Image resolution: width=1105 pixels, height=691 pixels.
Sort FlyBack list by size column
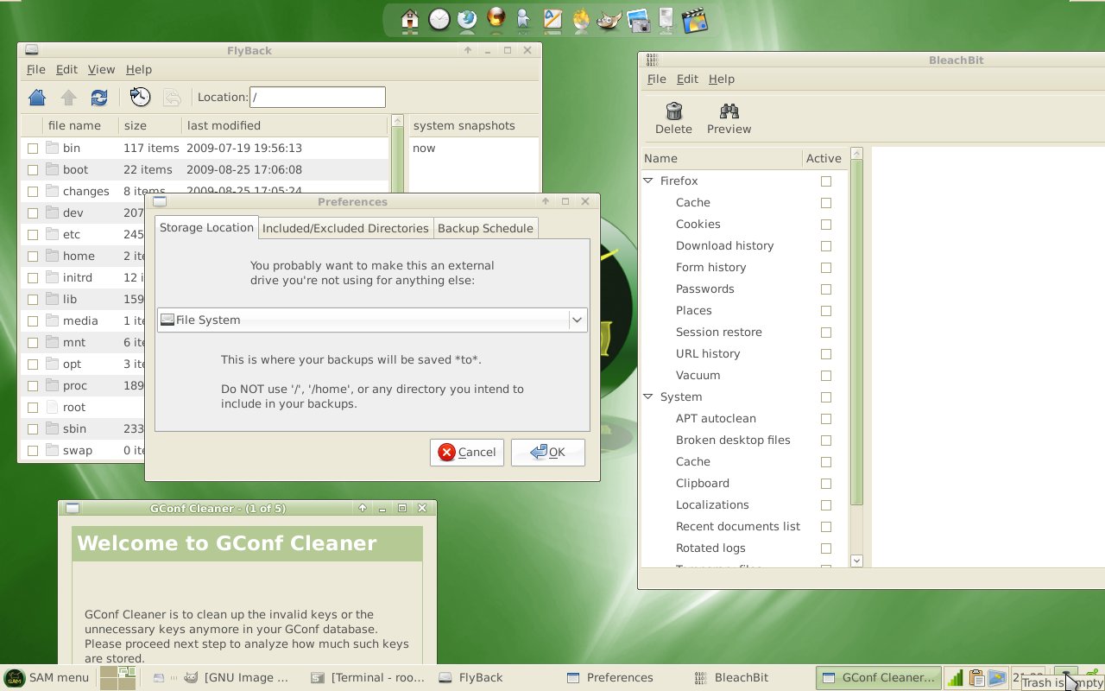(149, 125)
